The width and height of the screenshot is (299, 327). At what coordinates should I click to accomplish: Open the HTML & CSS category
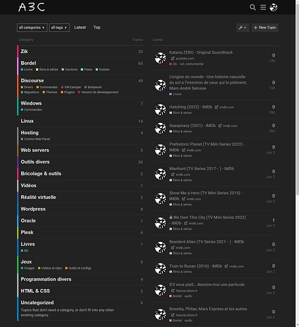(35, 291)
